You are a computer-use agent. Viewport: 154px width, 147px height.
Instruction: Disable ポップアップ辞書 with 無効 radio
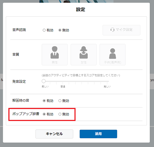60,114
